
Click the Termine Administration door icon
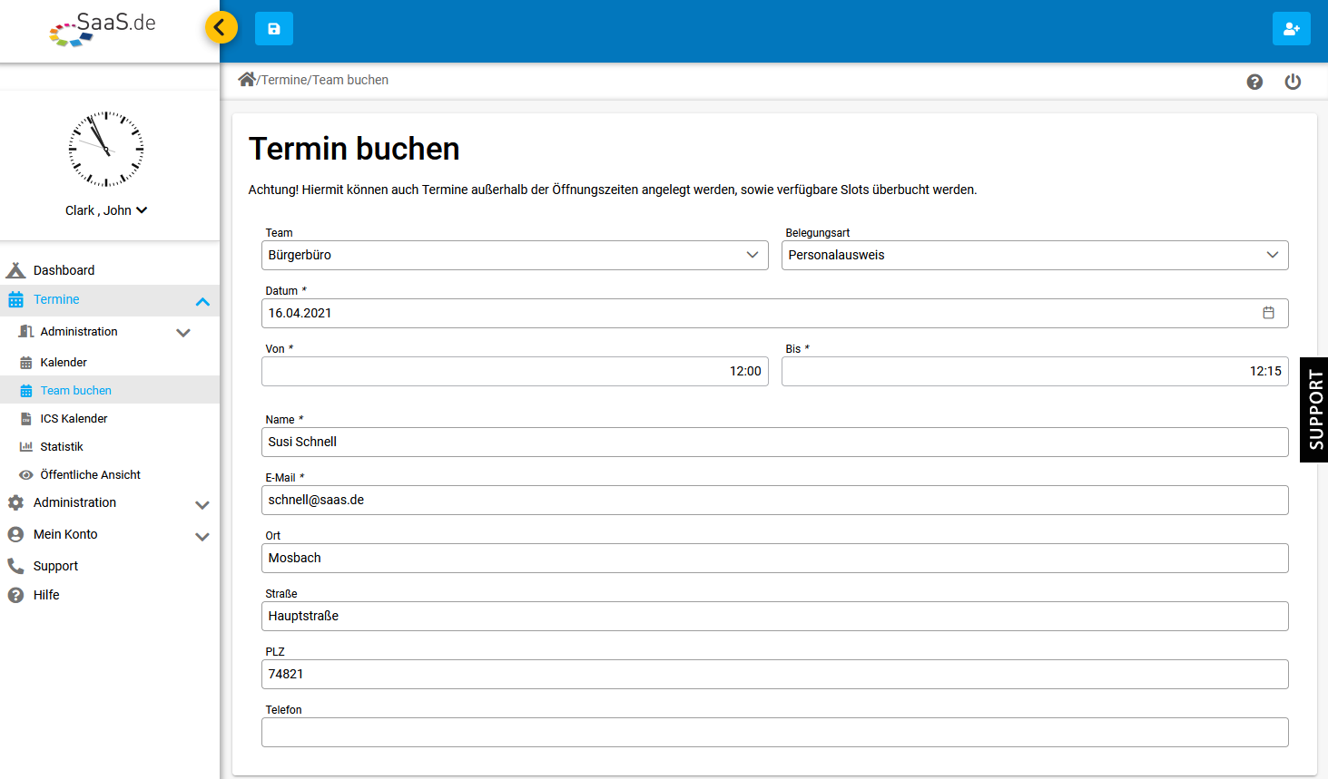pos(26,332)
